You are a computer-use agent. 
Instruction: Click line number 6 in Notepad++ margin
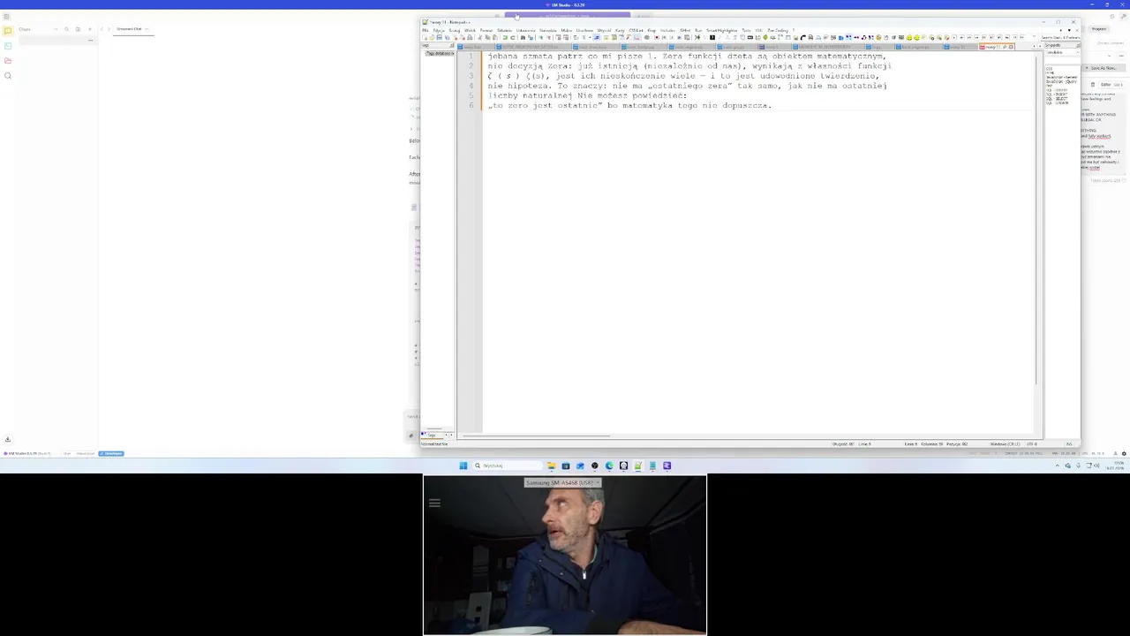coord(471,105)
